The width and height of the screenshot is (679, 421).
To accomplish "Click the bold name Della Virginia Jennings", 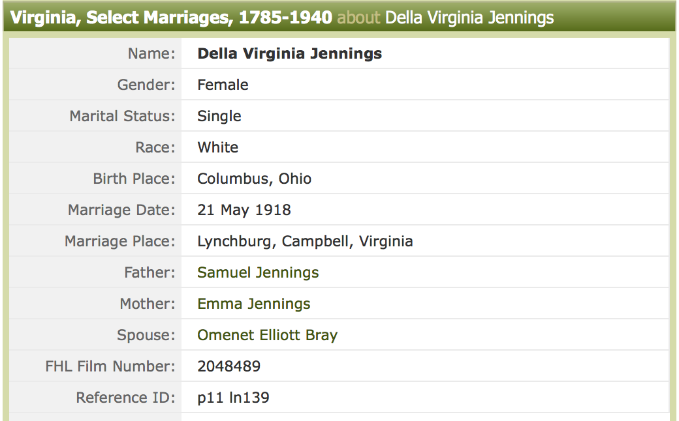I will [289, 53].
